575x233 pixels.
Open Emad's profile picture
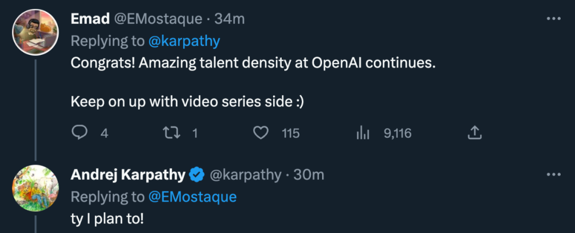pos(35,32)
